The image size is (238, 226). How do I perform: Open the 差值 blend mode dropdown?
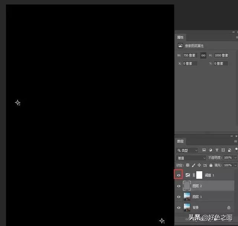tap(191, 158)
